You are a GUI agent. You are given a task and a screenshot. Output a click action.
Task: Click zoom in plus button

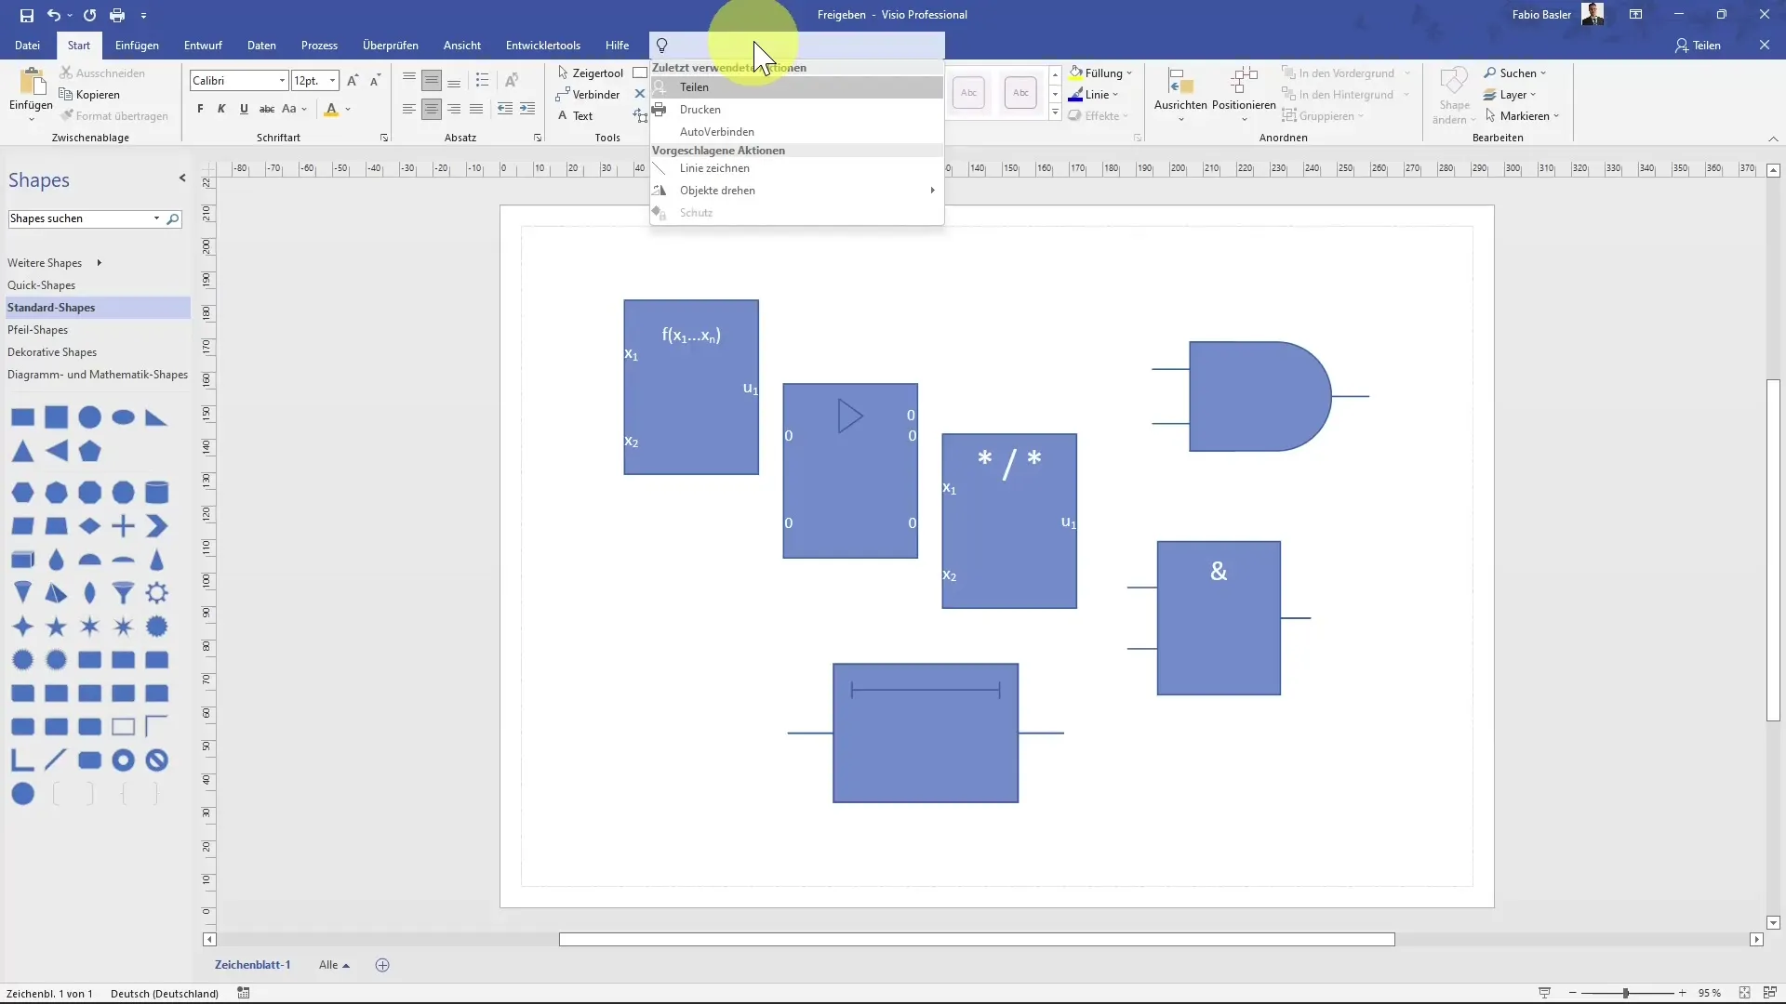click(x=1682, y=993)
